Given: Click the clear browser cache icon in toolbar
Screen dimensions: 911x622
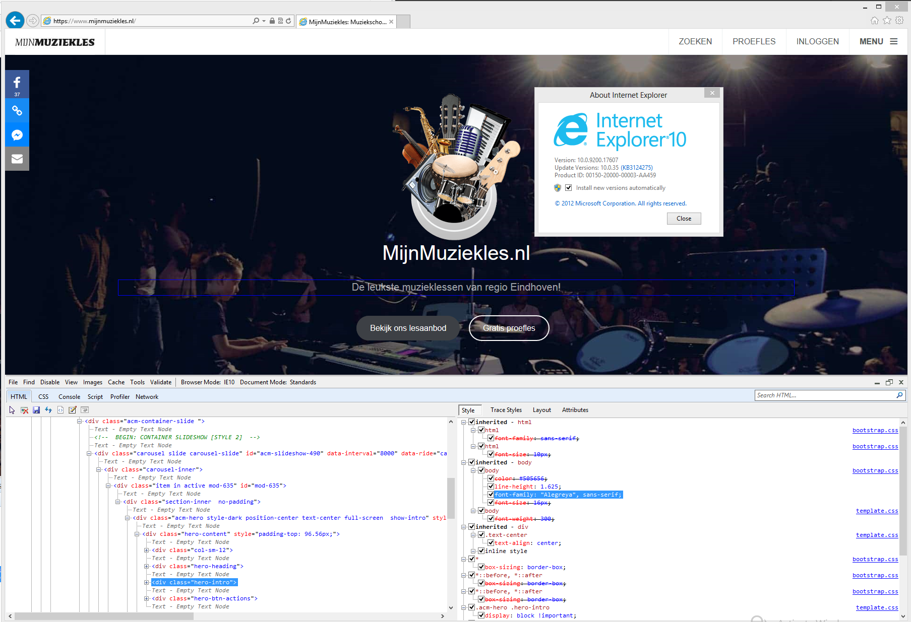Looking at the screenshot, I should [x=24, y=410].
